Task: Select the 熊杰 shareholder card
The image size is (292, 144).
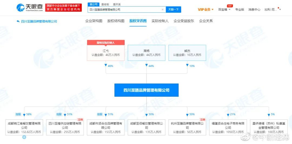Action: click(187, 53)
